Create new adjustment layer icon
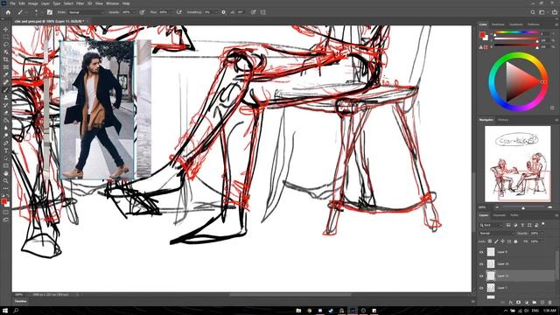The height and width of the screenshot is (315, 560). [x=527, y=303]
